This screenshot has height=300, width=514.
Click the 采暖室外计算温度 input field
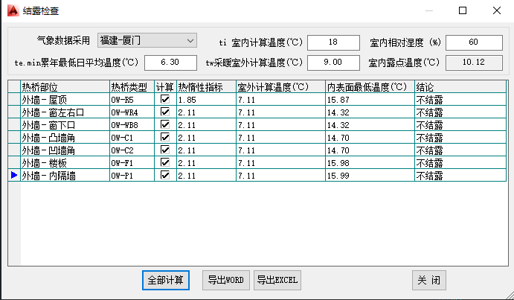pos(333,63)
